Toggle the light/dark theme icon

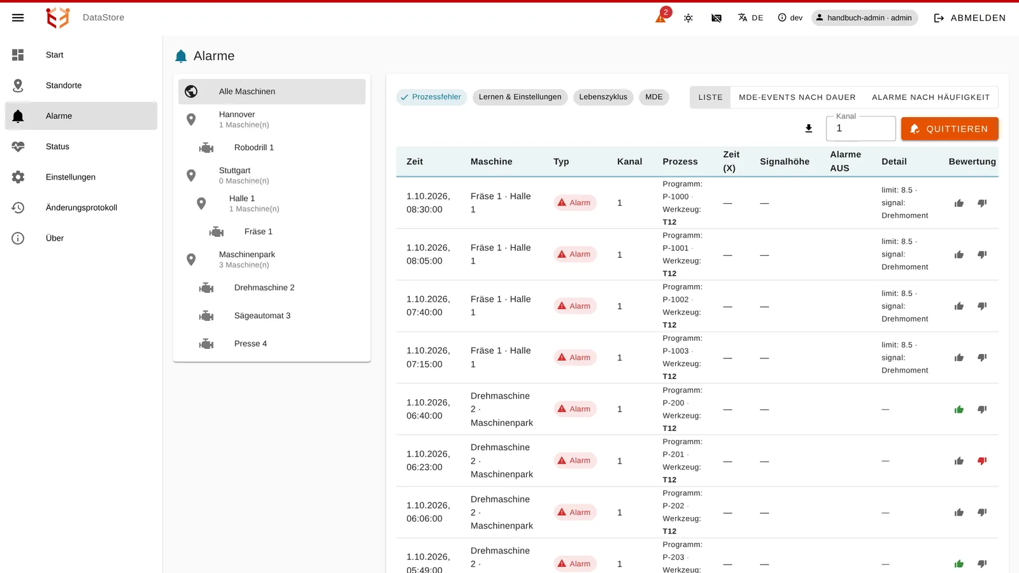688,18
